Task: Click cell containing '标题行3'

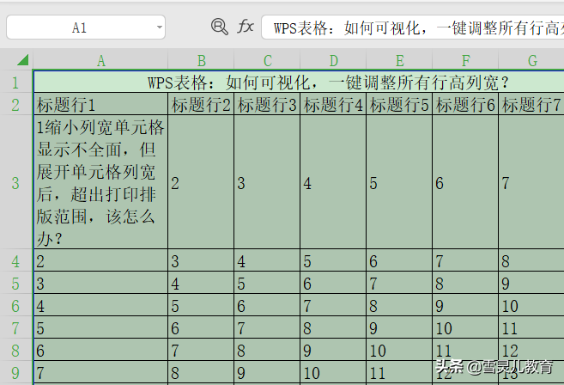Action: coord(267,105)
